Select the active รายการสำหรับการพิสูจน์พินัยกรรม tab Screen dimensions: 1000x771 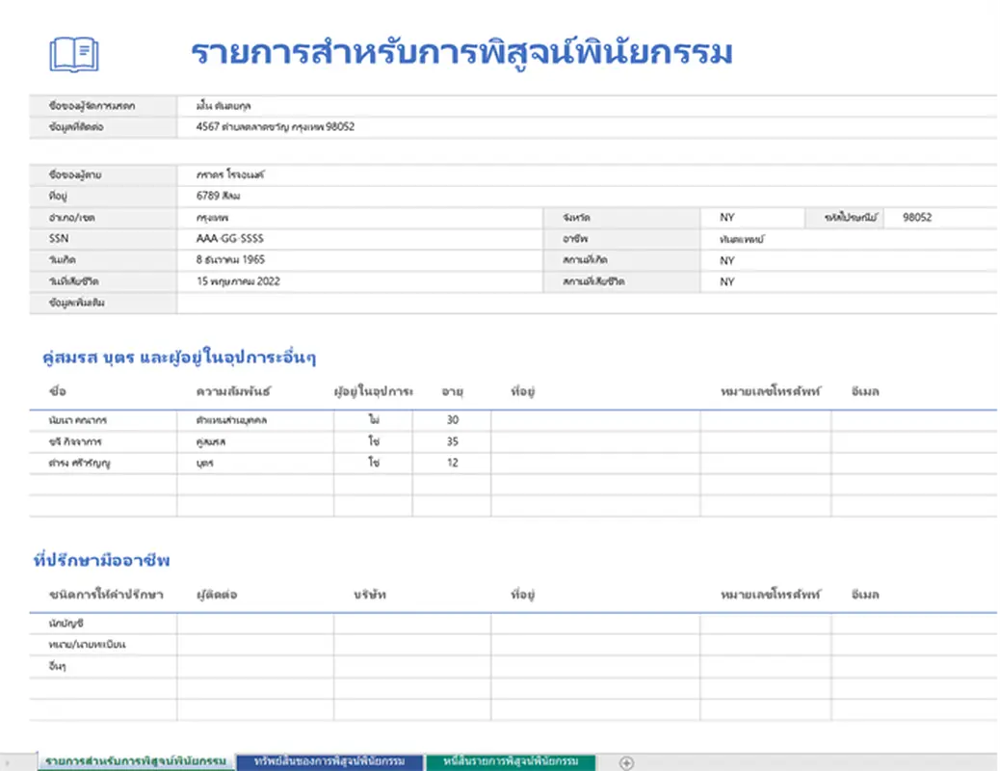[131, 759]
